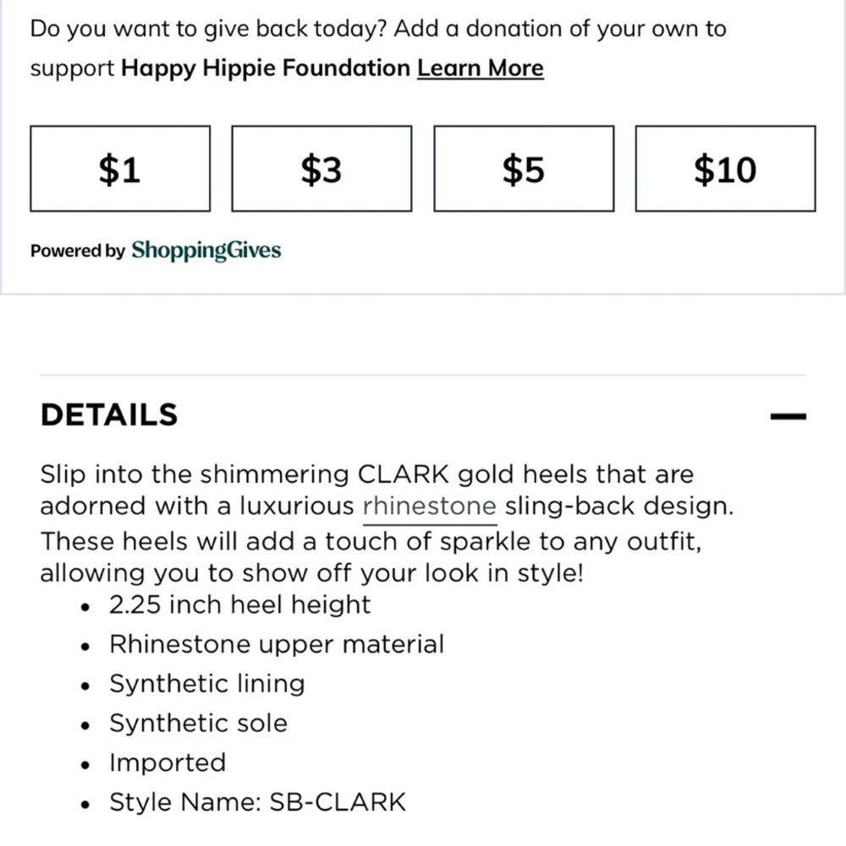846x846 pixels.
Task: Click the Powered by label
Action: 78,251
